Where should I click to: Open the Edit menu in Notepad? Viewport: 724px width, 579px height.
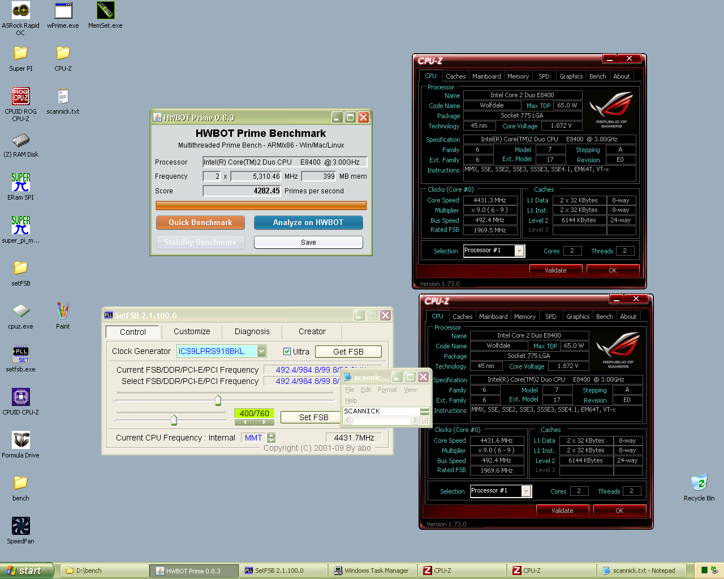[x=366, y=390]
